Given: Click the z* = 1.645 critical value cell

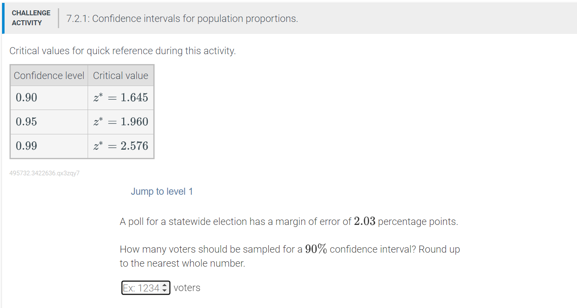Looking at the screenshot, I should pos(120,98).
